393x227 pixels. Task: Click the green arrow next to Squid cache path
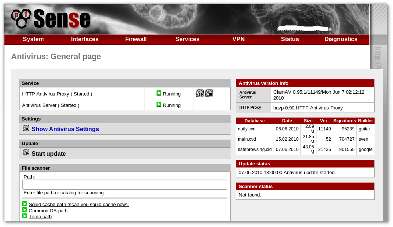pyautogui.click(x=25, y=204)
